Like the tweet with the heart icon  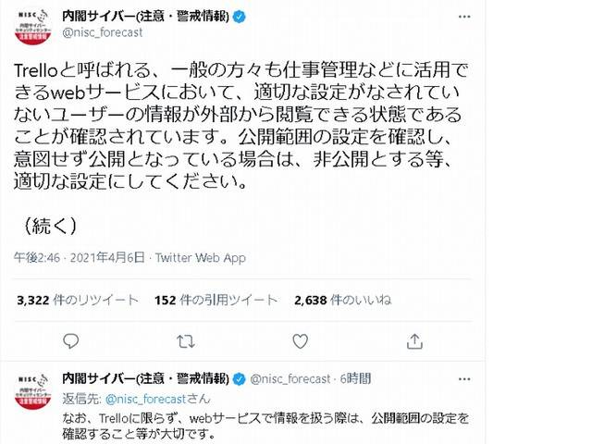click(x=301, y=341)
